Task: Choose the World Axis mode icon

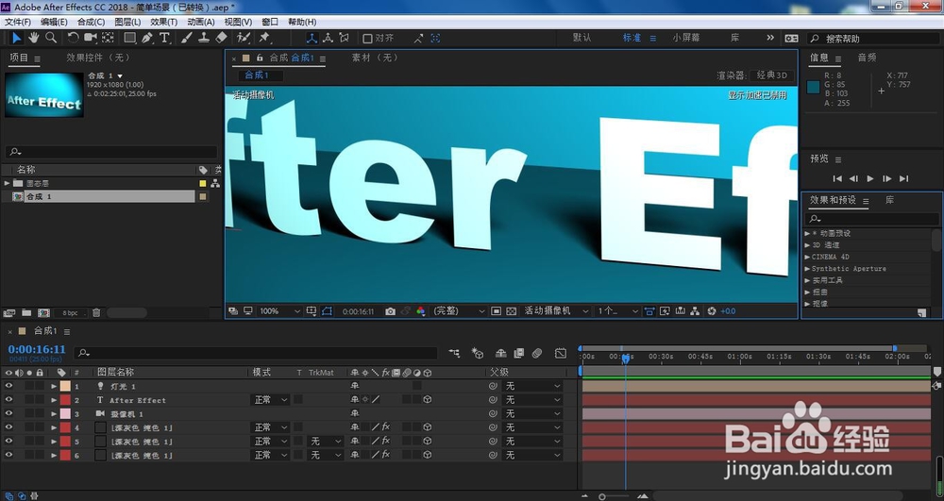Action: [328, 38]
